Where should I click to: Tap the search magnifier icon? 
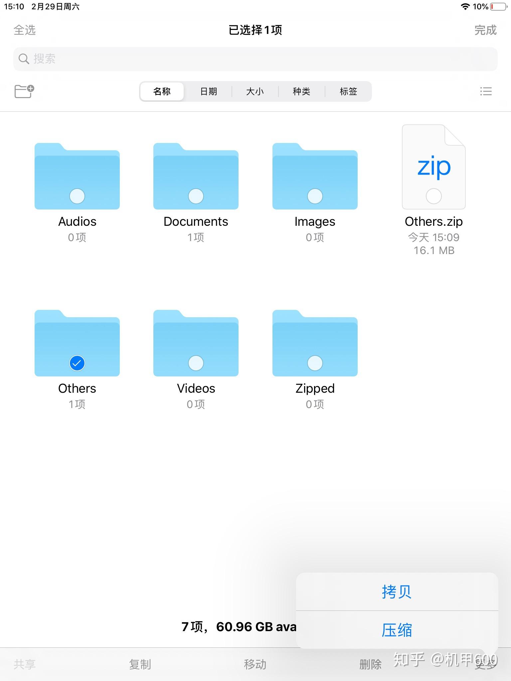24,59
